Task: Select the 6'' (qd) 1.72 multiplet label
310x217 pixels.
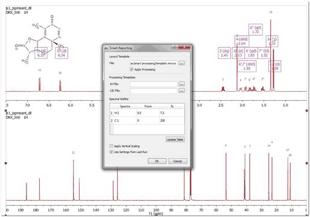Action: click(x=256, y=30)
